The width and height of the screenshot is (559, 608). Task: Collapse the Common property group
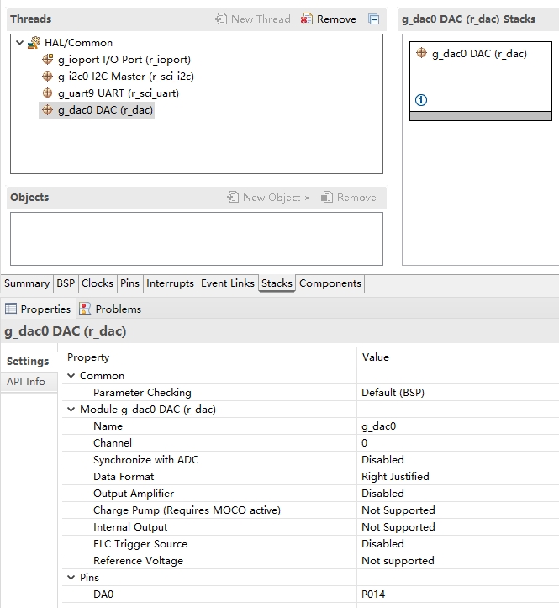coord(71,376)
